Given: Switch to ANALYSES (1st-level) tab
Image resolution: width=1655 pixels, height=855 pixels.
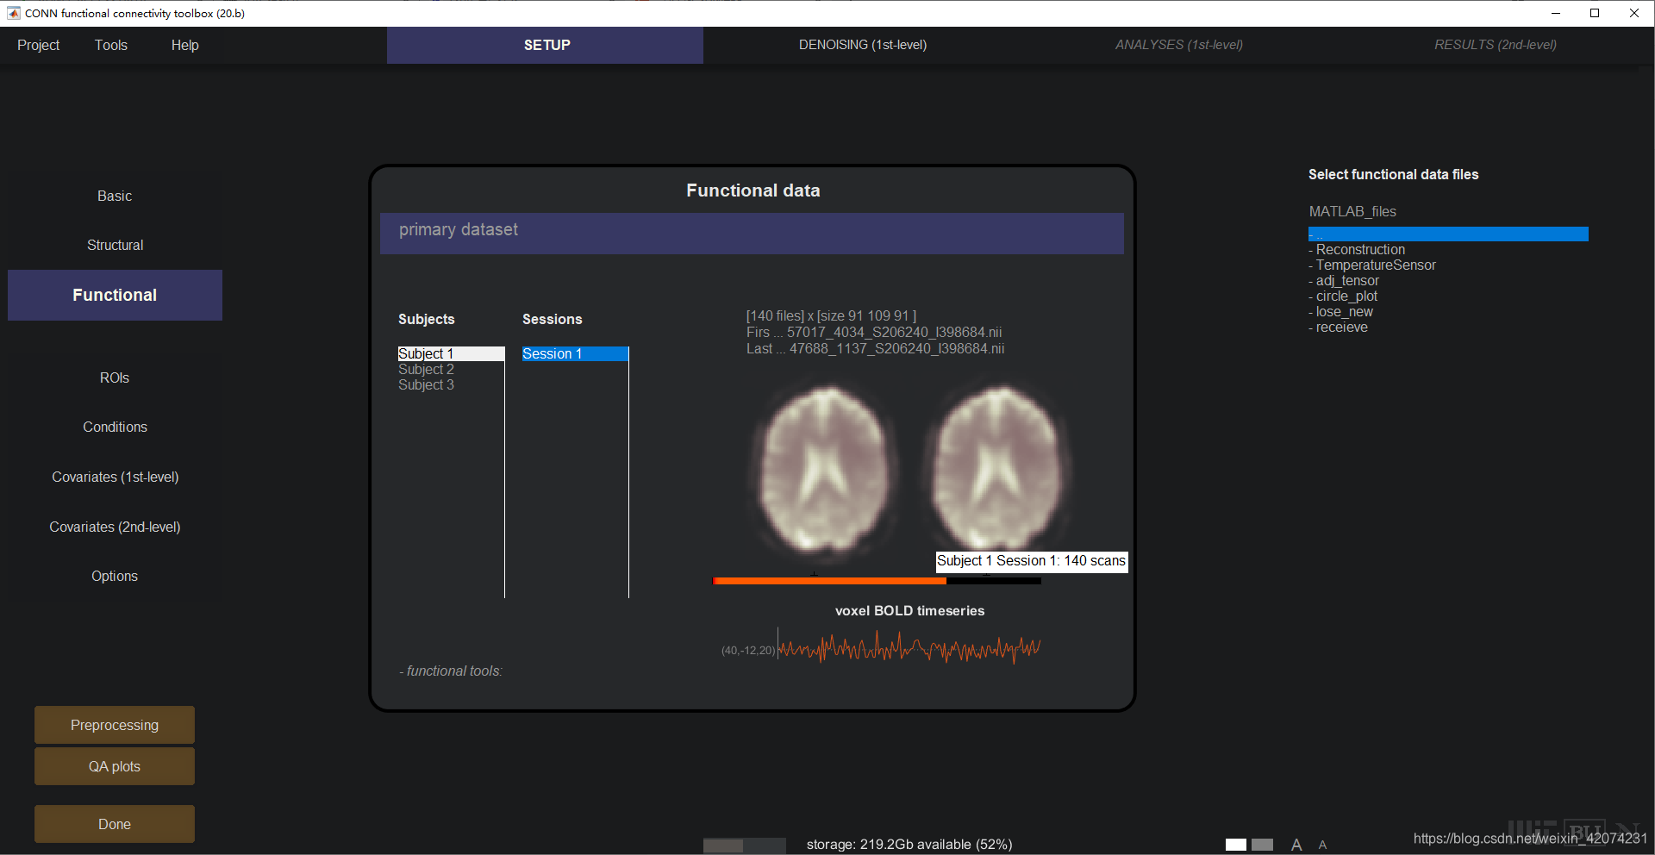Looking at the screenshot, I should pos(1179,45).
